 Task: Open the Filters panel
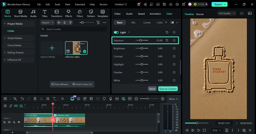pyautogui.click(x=80, y=14)
